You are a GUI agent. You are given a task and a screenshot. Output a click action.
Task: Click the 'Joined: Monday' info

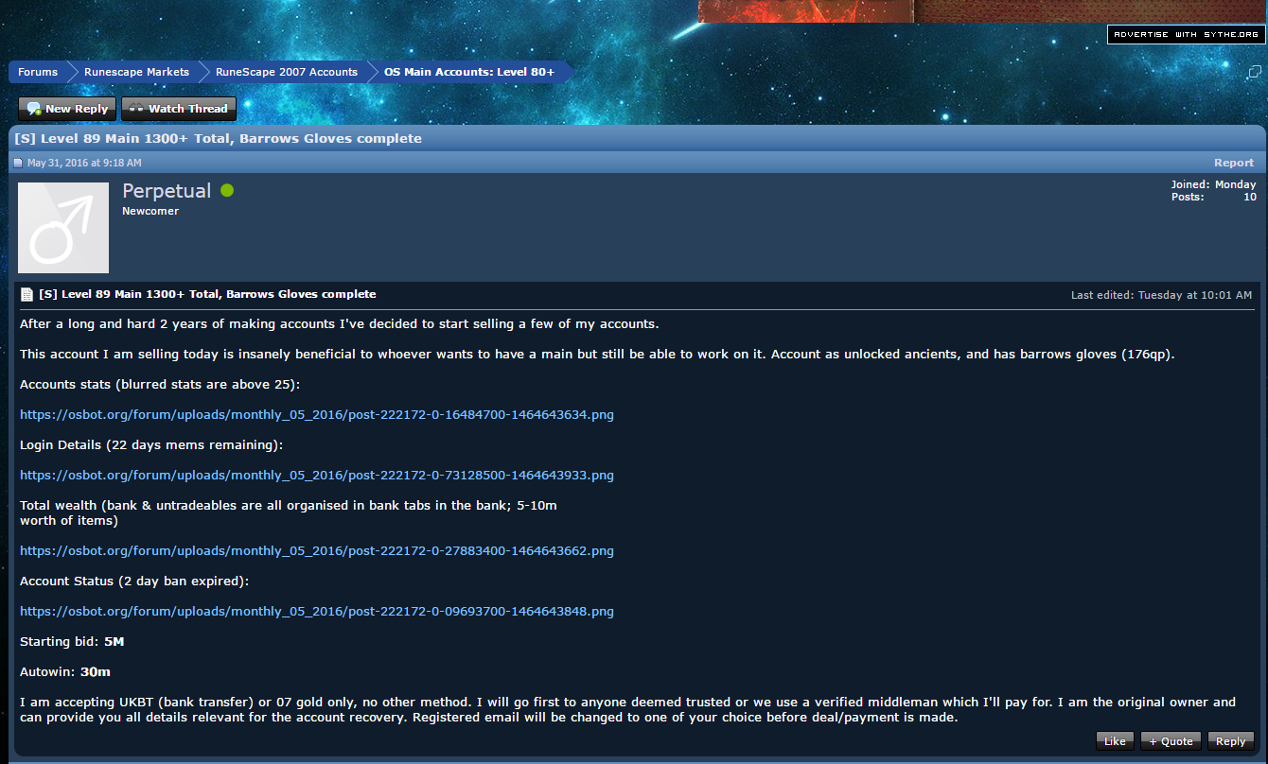[x=1213, y=184]
